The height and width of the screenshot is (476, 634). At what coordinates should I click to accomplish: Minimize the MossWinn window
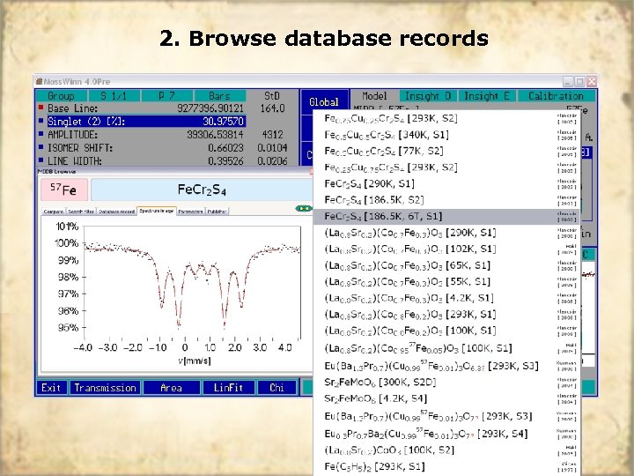pos(568,81)
